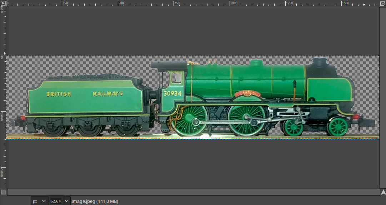Click the Image.jpeg (141,0 MB) status text
The image size is (386, 205).
pyautogui.click(x=95, y=201)
